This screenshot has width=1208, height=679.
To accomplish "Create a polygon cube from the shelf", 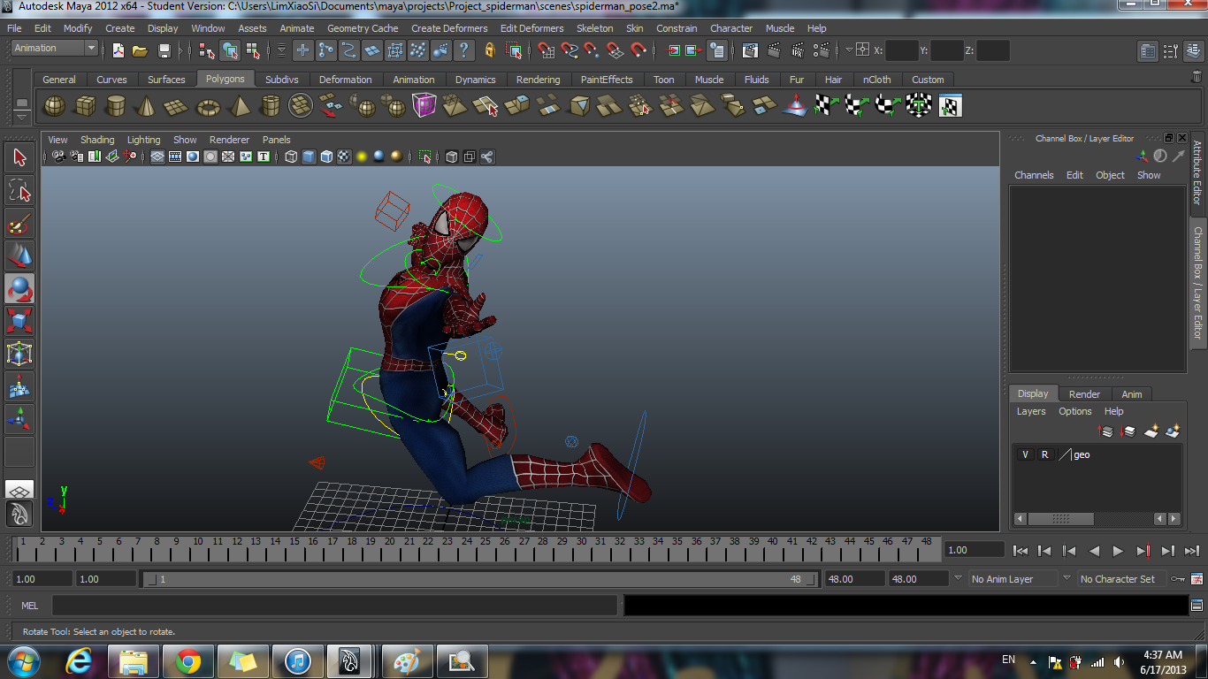I will pyautogui.click(x=85, y=106).
